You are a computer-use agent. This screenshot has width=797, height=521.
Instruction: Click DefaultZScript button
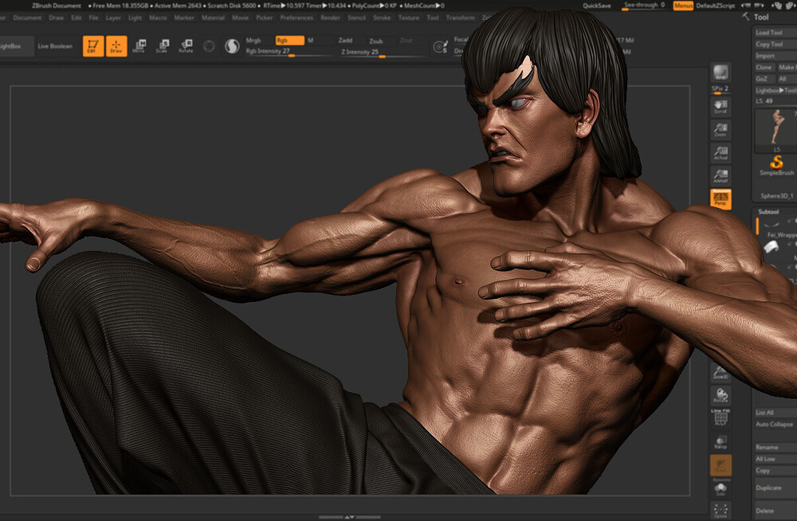[715, 6]
